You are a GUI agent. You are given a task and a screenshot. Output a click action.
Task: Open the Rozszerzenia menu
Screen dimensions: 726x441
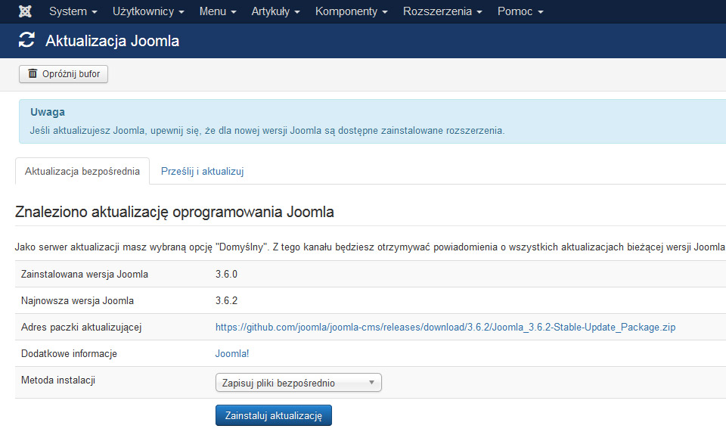(x=442, y=11)
